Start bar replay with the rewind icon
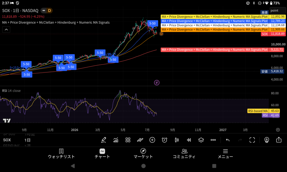This screenshot has width=287, height=172. 189,140
